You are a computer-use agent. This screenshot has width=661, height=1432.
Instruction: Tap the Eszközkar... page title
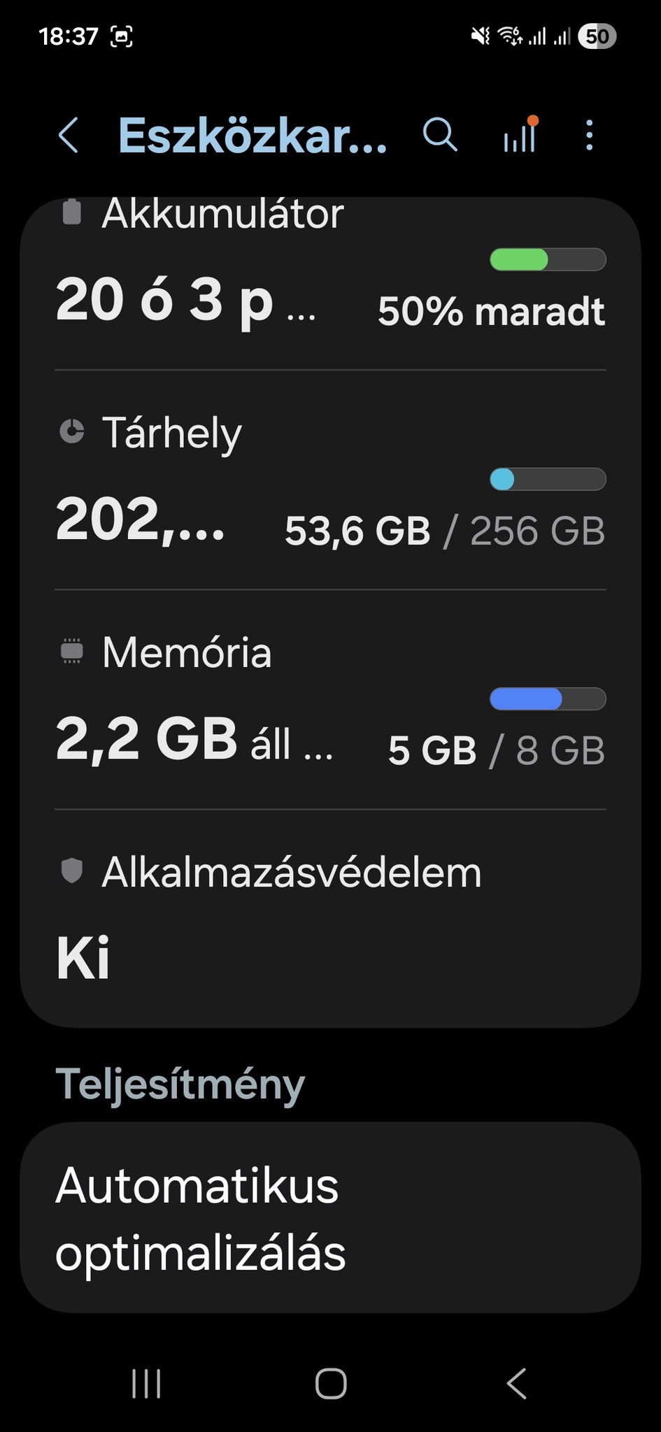tap(253, 135)
